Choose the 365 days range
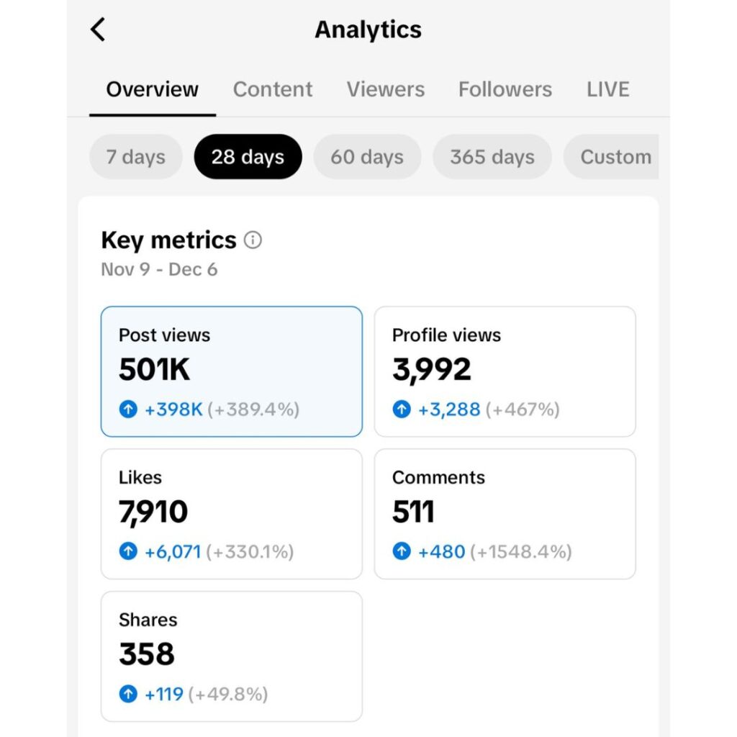Image resolution: width=737 pixels, height=737 pixels. [x=492, y=157]
